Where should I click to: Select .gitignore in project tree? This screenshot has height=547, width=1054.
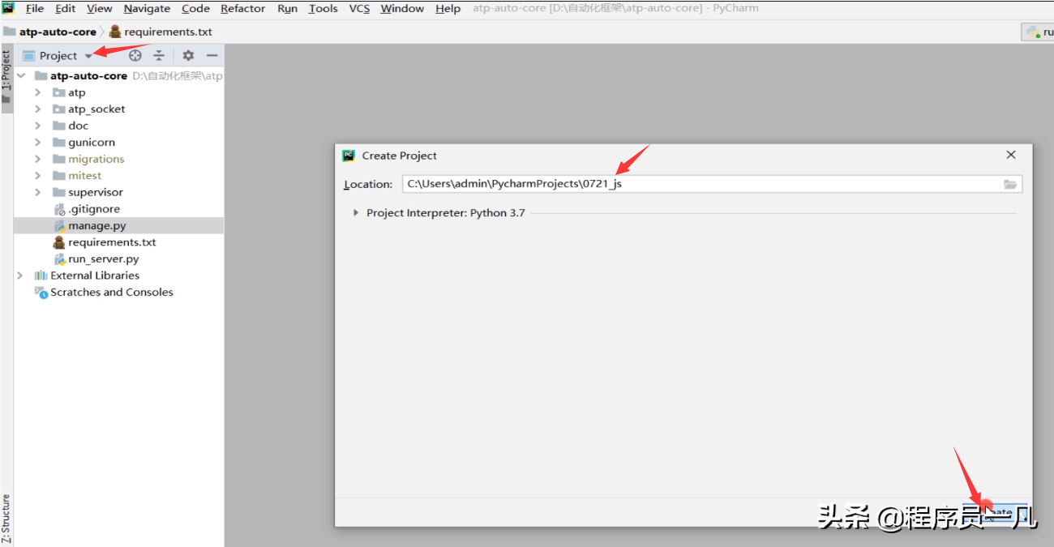point(94,209)
